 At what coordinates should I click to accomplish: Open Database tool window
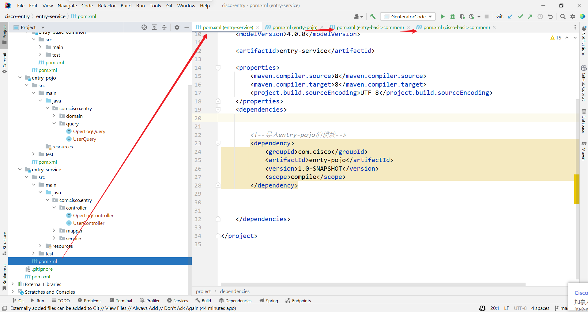tap(584, 121)
